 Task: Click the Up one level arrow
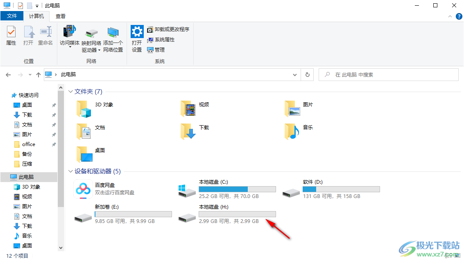point(38,75)
